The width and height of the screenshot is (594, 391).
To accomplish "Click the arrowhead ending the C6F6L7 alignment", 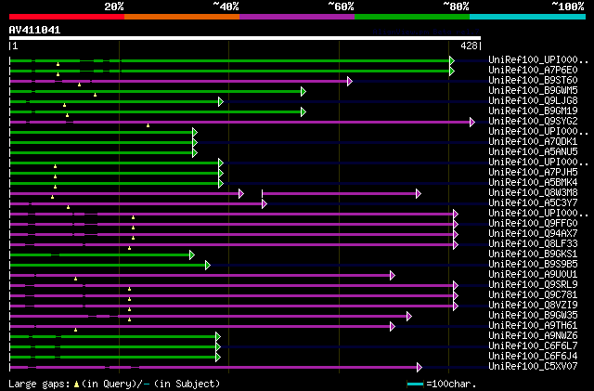I will click(x=218, y=347).
